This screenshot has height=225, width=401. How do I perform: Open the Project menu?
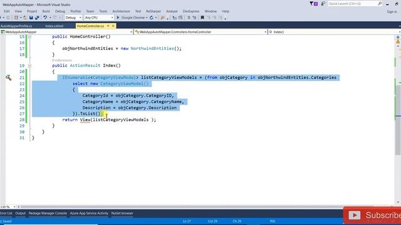tap(32, 11)
